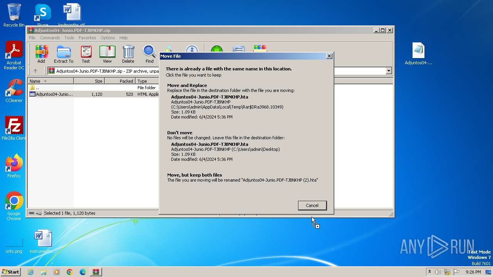Expand the archive path dropdown arrow

point(389,71)
